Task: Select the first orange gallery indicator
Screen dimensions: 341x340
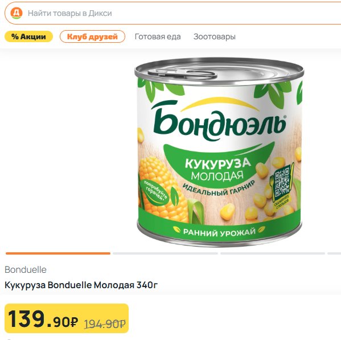Action: tap(58, 253)
